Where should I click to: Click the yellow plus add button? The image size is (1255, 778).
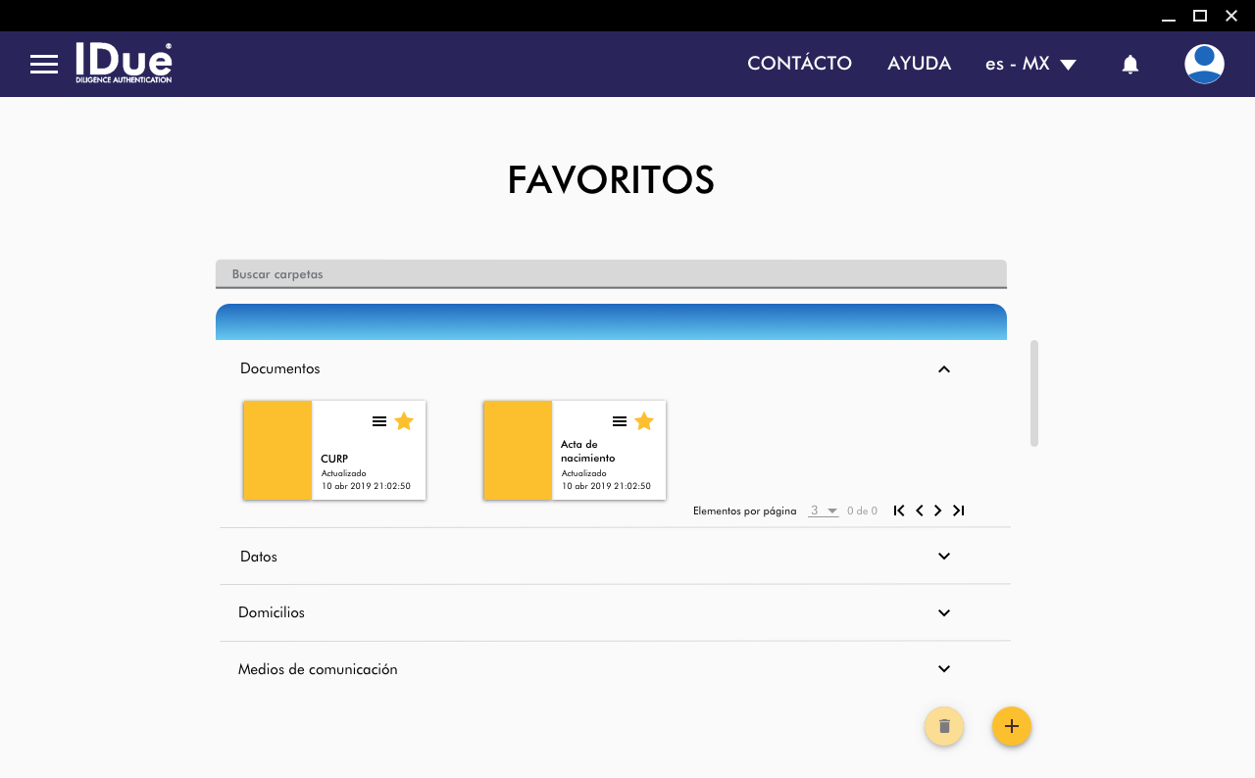pyautogui.click(x=1012, y=726)
